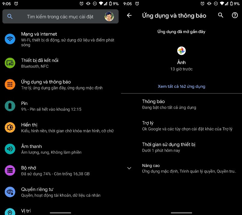This screenshot has width=242, height=215.
Task: Tap the connected devices green icon
Action: (x=10, y=63)
